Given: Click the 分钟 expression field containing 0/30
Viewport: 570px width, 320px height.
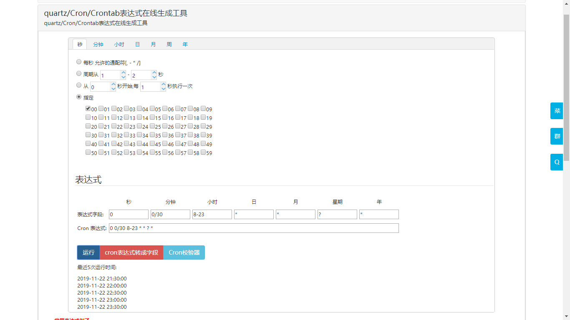Looking at the screenshot, I should point(170,214).
